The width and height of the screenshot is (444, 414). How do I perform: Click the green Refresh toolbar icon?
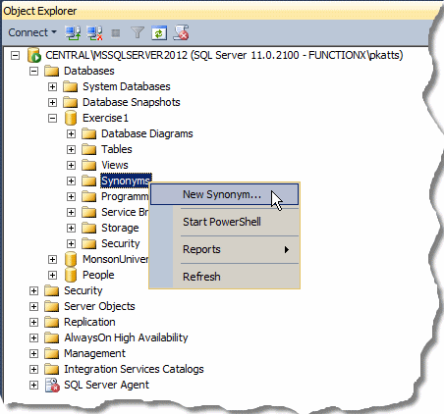tap(159, 33)
